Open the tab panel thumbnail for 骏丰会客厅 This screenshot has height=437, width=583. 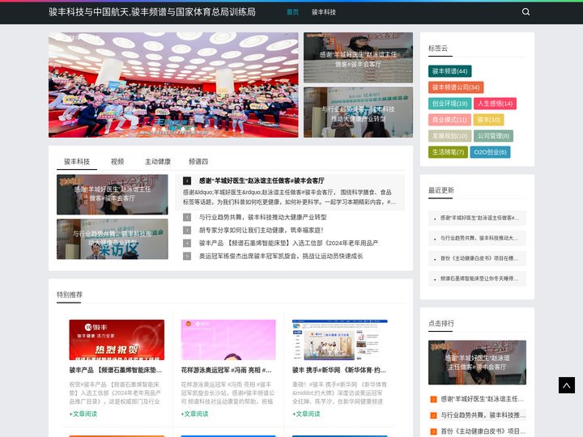[113, 194]
